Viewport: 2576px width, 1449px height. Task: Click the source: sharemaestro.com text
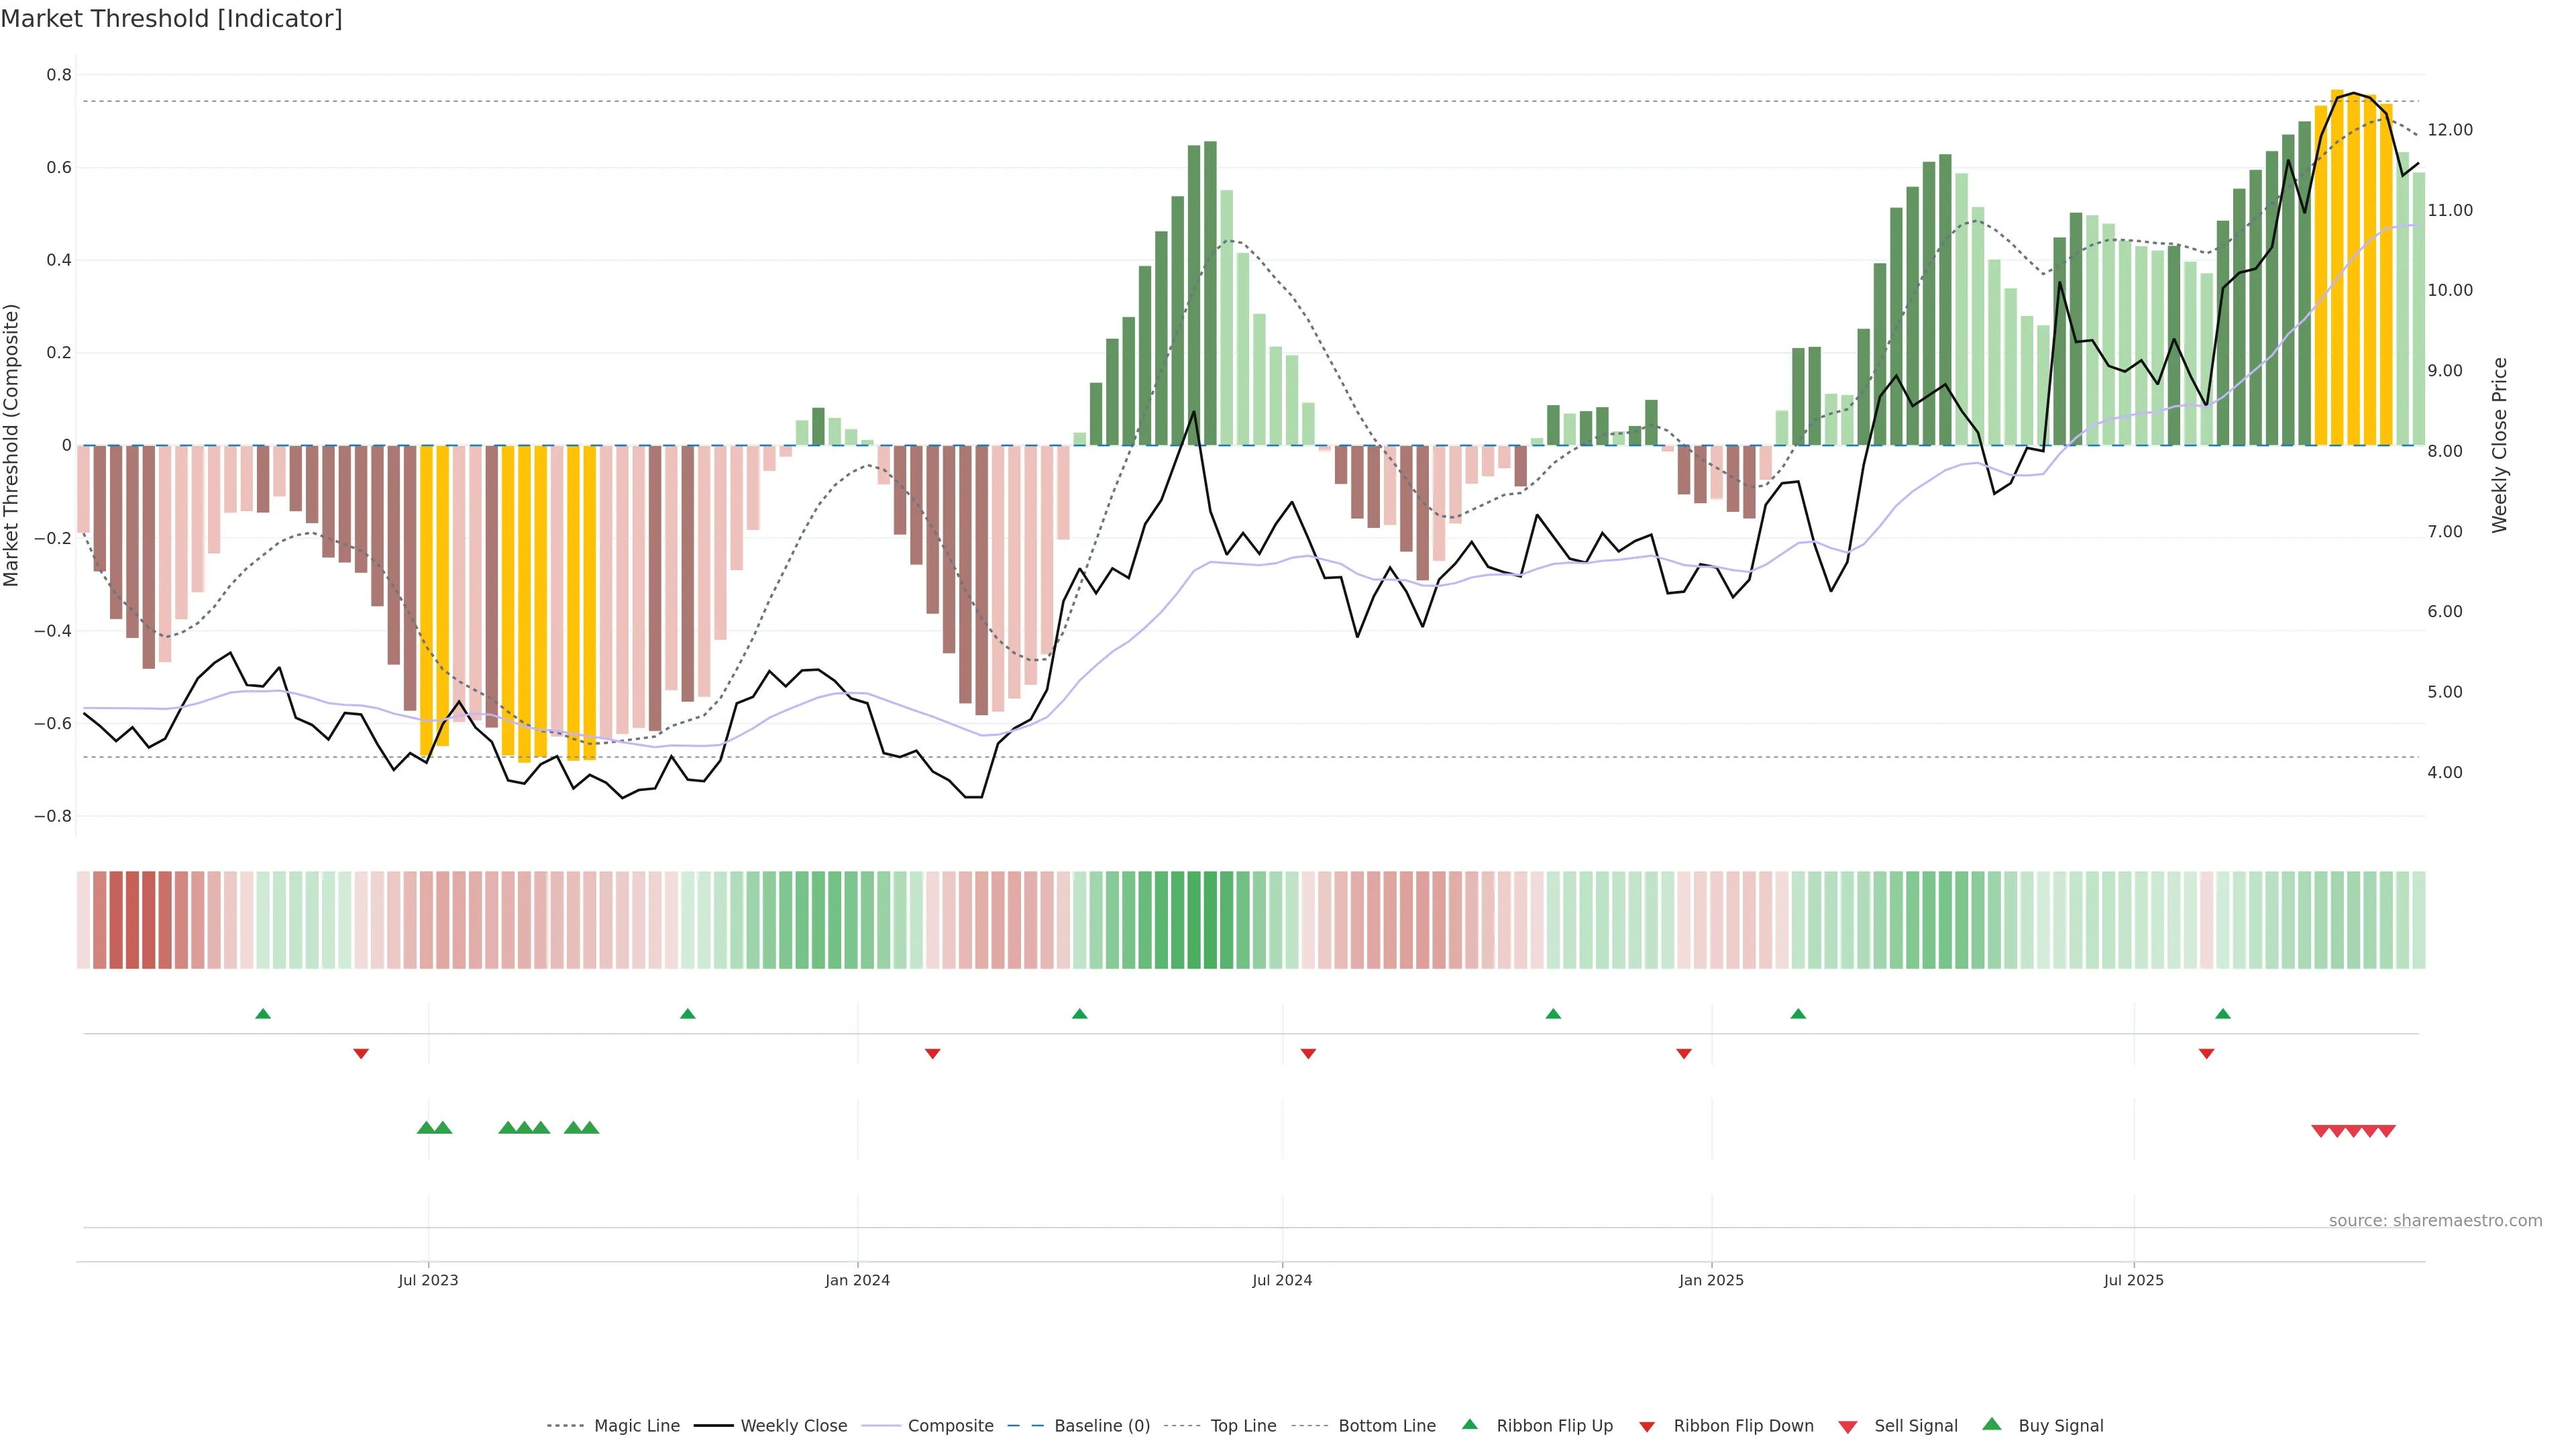(x=2435, y=1221)
